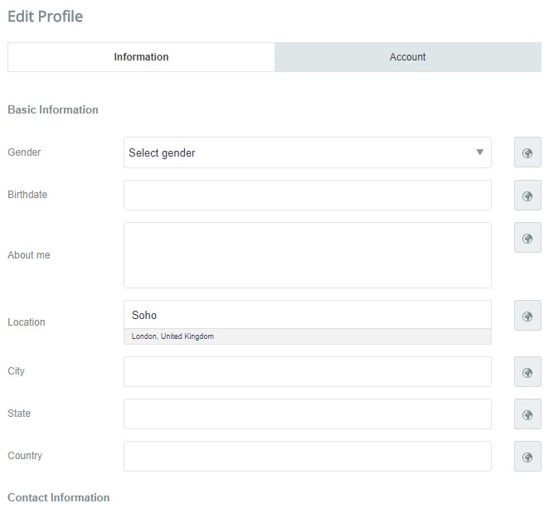
Task: Click the State input box
Action: coord(308,414)
